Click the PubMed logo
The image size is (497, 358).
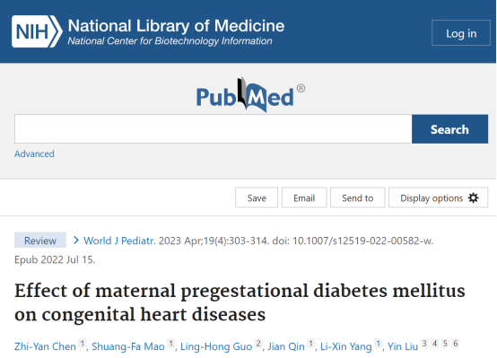point(250,95)
